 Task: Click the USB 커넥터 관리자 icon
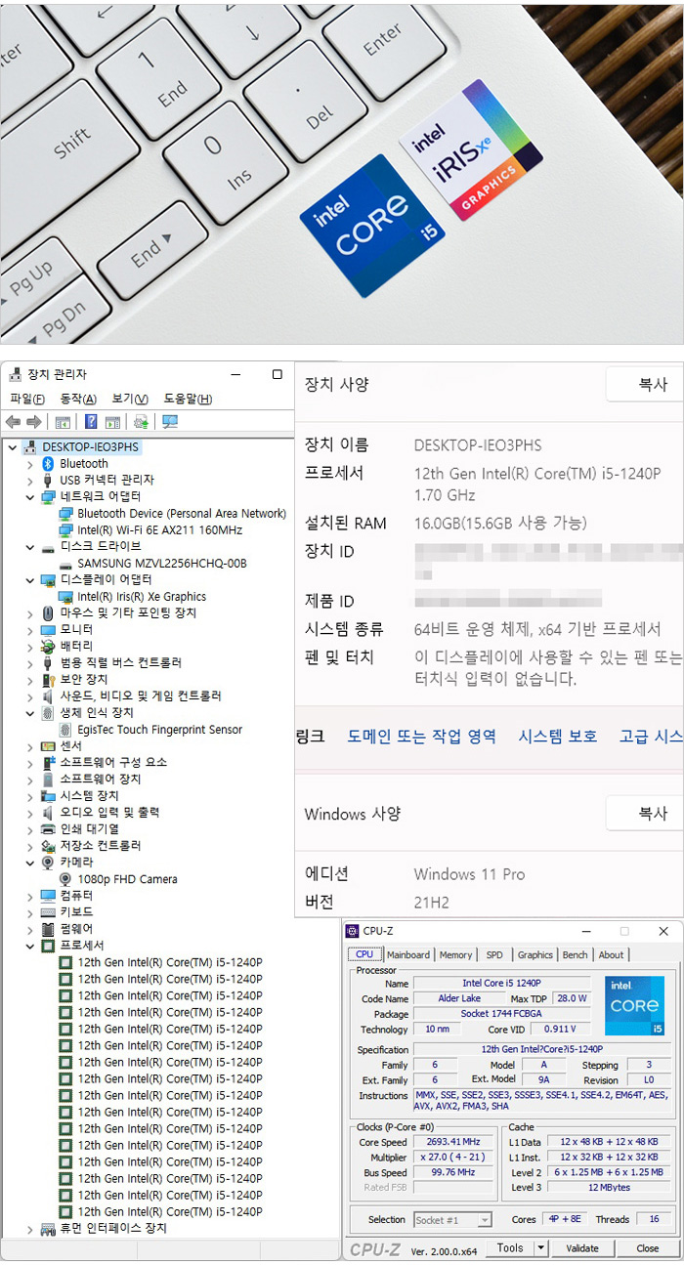coord(48,481)
